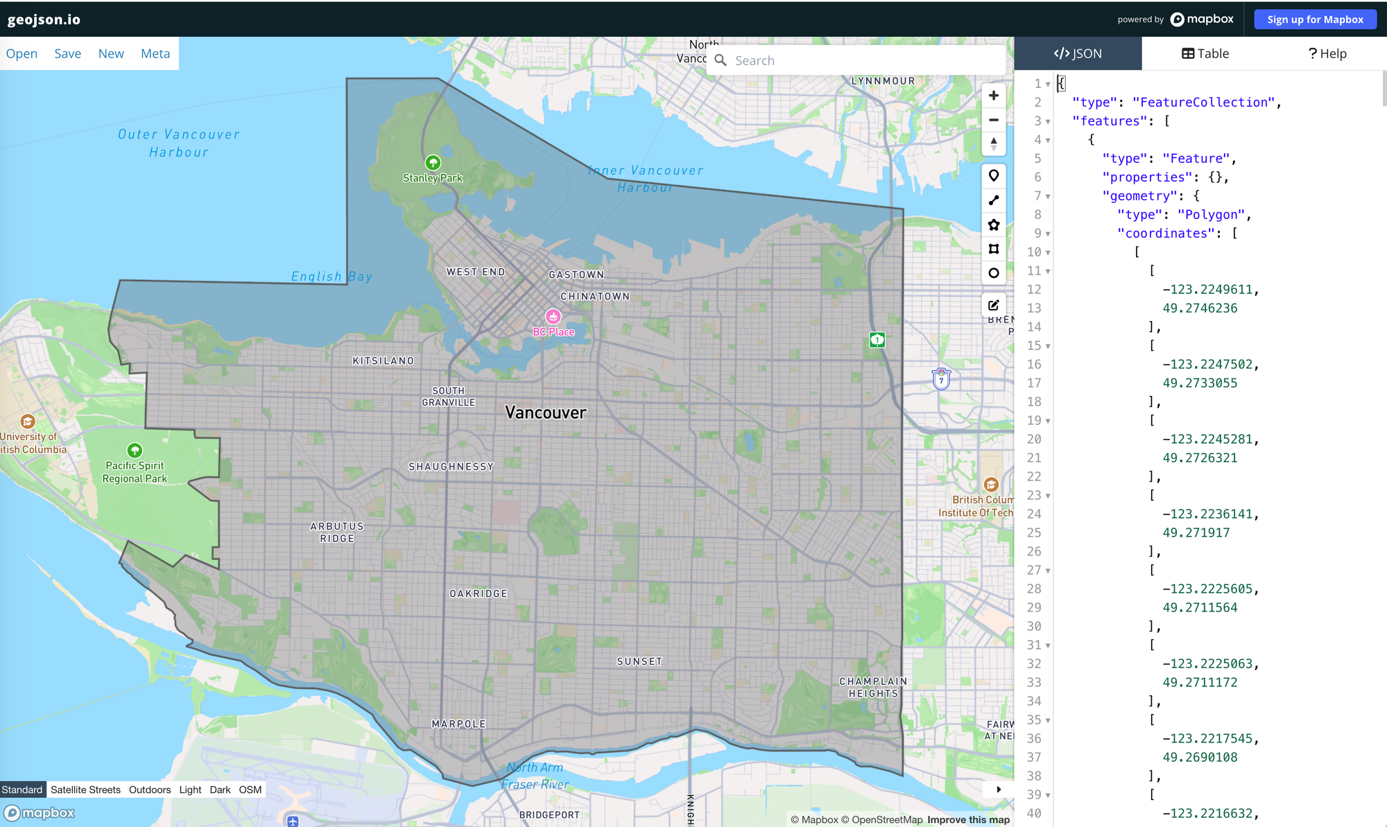The width and height of the screenshot is (1387, 827).
Task: Zoom in using the plus control
Action: 994,95
